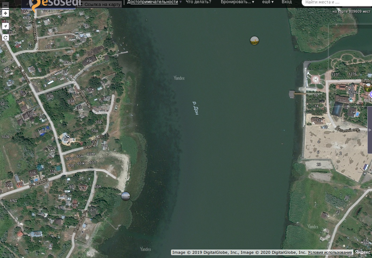Screen dimensions: 372x258
Task: Click the Дальний пер. street label
Action: [x=347, y=129]
